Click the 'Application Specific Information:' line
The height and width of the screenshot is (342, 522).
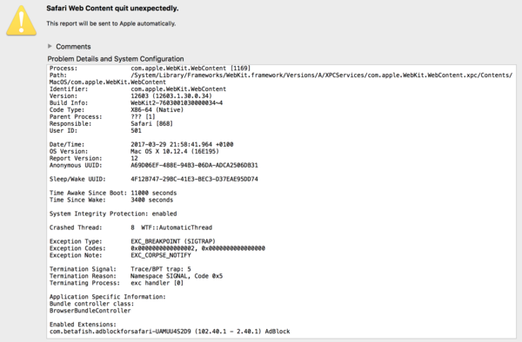click(108, 297)
